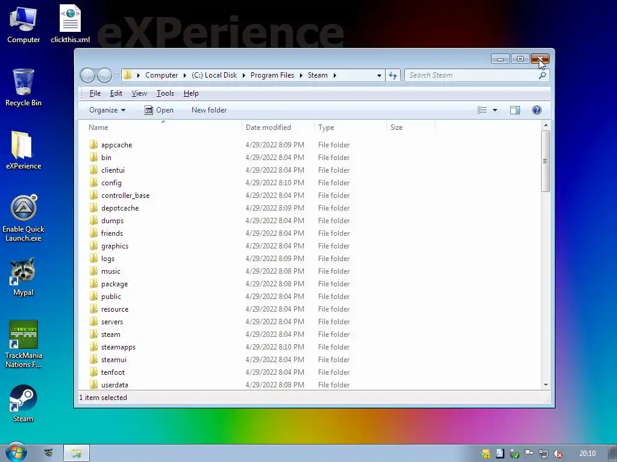Viewport: 617px width, 462px height.
Task: Expand arrow after Program Files breadcrumb
Action: coord(301,75)
